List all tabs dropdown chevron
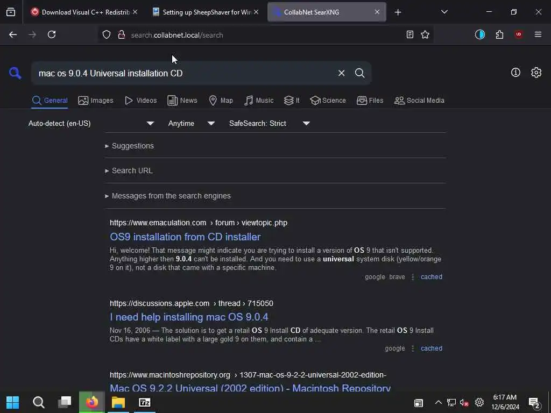 444,12
